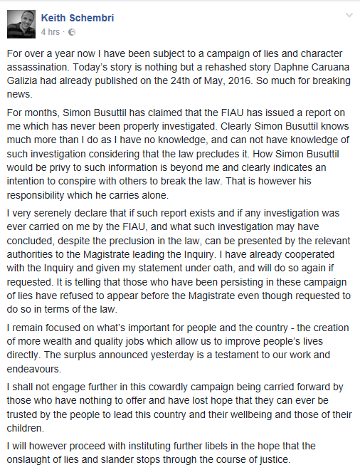The height and width of the screenshot is (470, 360).
Task: Click the paragraph starting 'For over a year'
Action: click(179, 74)
